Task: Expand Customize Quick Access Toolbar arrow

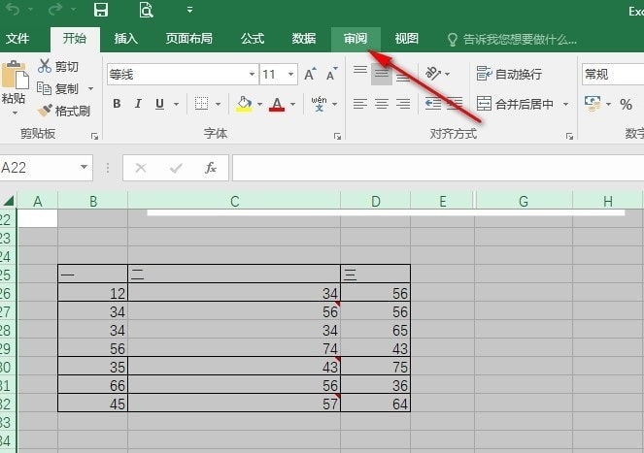Action: coord(189,10)
